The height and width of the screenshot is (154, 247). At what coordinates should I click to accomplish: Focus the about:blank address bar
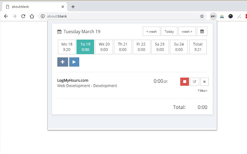[122, 16]
